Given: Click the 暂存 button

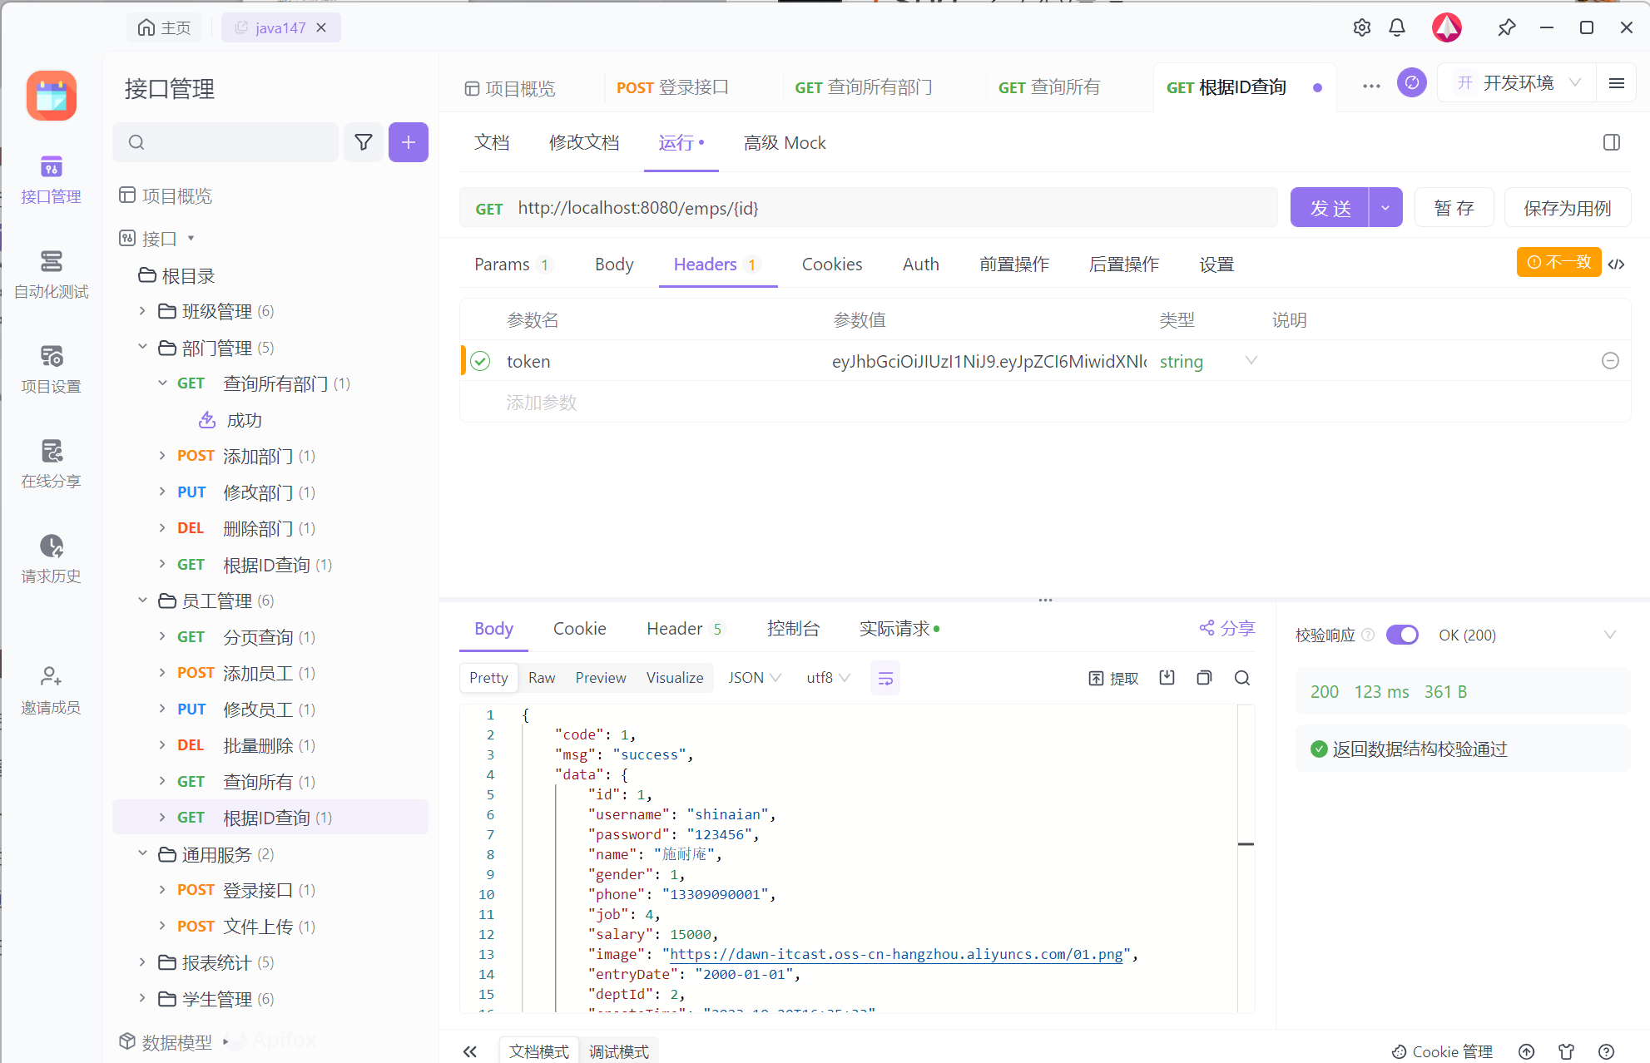Looking at the screenshot, I should pos(1454,207).
